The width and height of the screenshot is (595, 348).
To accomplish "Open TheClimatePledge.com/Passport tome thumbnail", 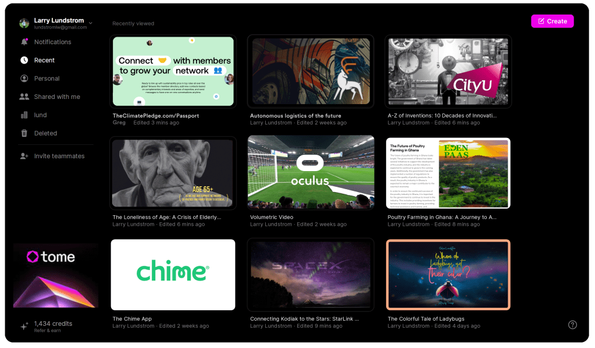I will pyautogui.click(x=173, y=72).
